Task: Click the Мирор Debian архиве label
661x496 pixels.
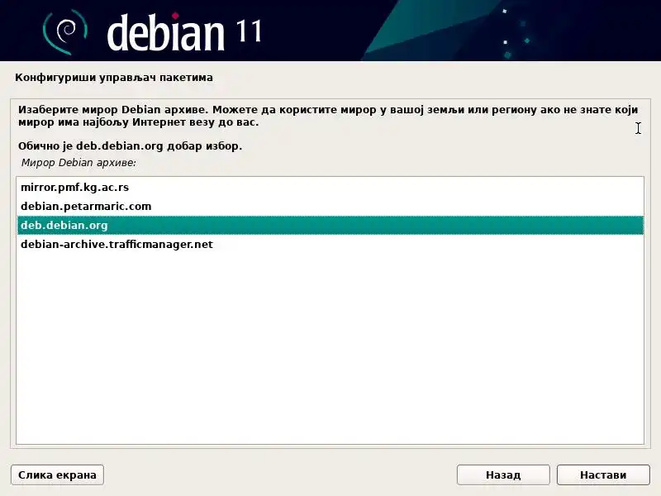Action: point(78,163)
